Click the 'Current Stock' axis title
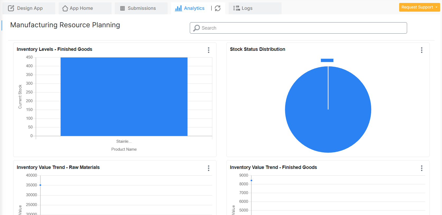This screenshot has height=215, width=442. coord(20,97)
